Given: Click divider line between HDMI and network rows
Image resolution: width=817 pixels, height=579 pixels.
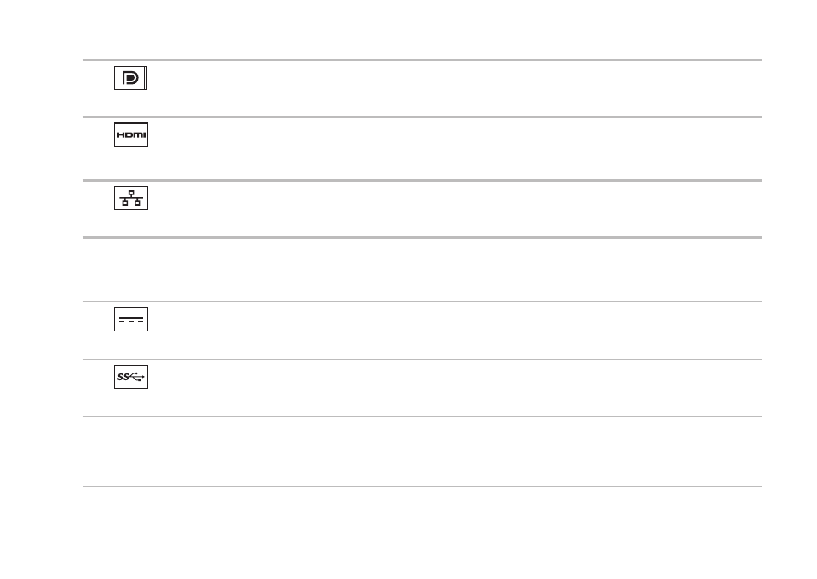Looking at the screenshot, I should [x=423, y=180].
